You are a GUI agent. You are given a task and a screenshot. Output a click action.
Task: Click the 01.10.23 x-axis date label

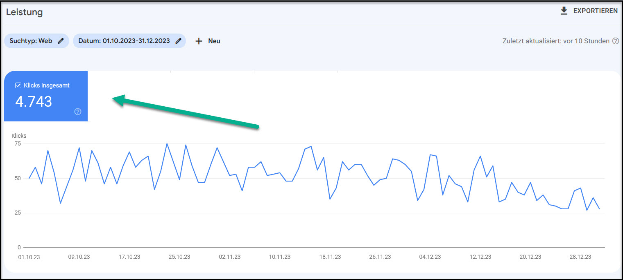click(29, 257)
